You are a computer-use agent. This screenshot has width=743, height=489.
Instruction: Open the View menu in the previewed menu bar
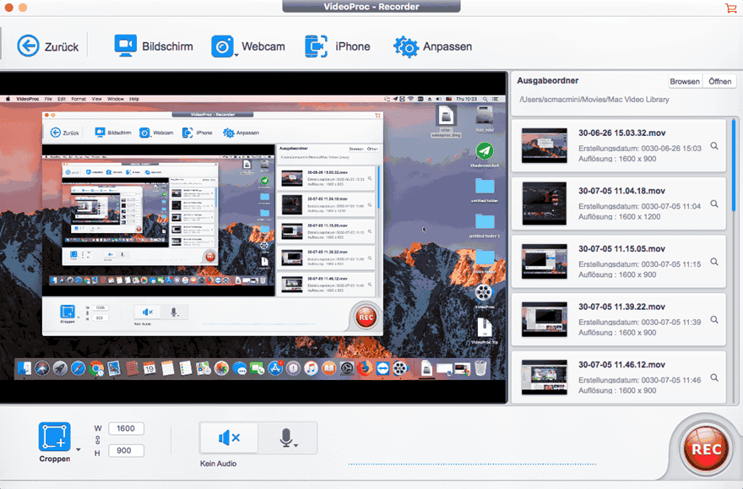coord(96,99)
